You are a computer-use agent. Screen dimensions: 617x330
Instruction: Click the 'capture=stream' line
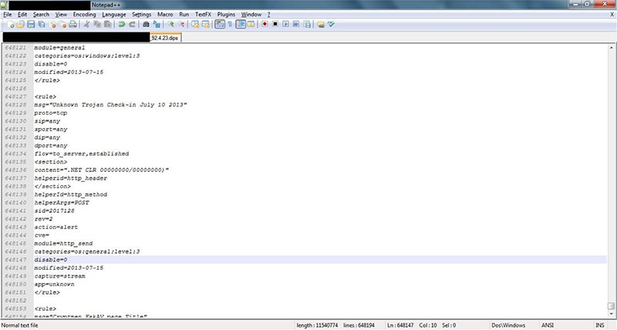pyautogui.click(x=60, y=276)
